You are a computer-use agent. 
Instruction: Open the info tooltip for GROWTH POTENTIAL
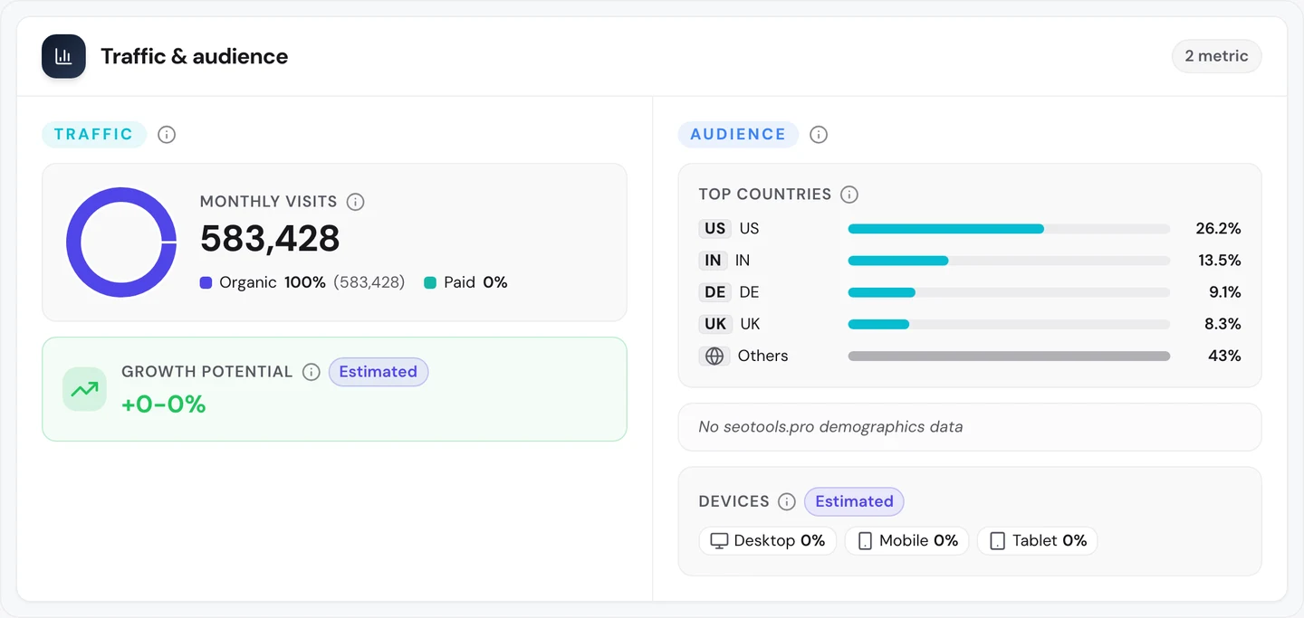(x=312, y=372)
